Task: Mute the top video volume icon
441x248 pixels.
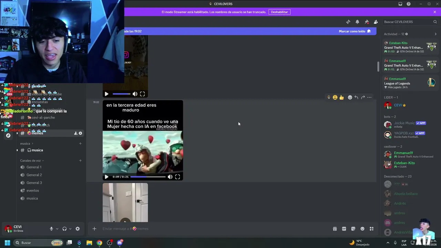Action: [x=135, y=94]
